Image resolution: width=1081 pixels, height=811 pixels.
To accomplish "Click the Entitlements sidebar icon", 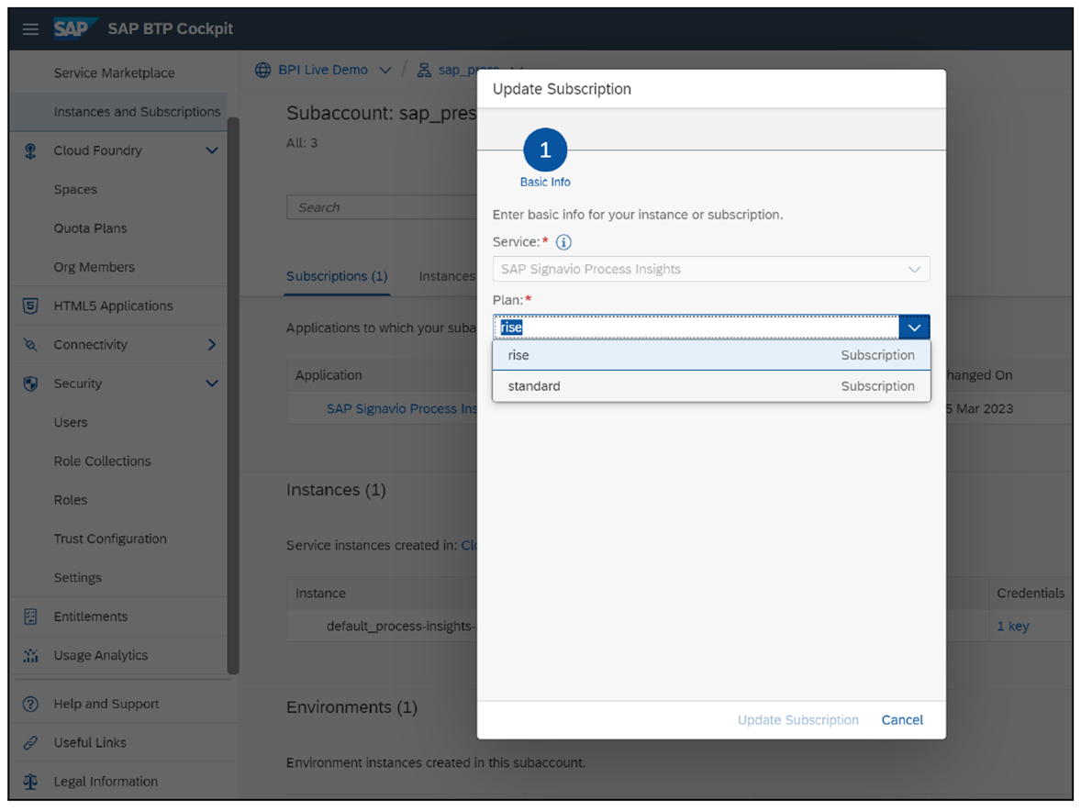I will point(30,617).
